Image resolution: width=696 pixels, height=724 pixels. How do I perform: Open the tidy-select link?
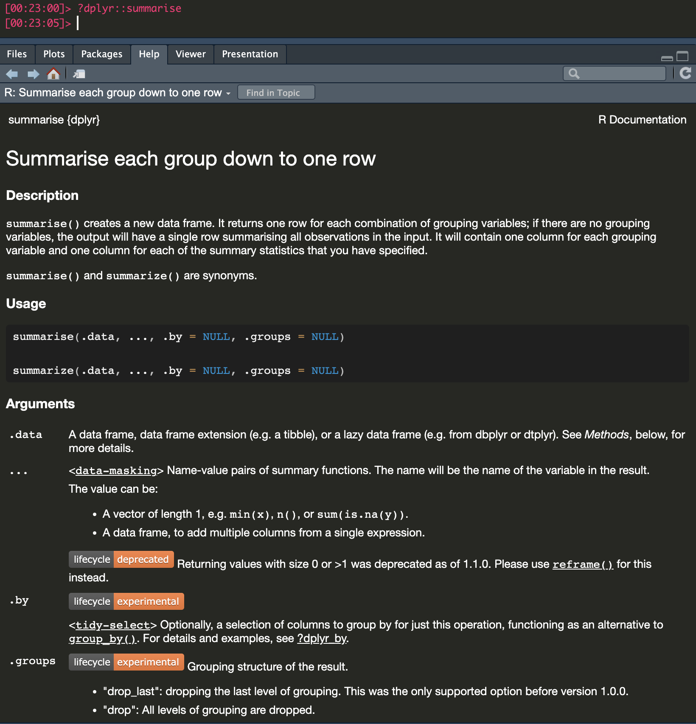tap(112, 625)
